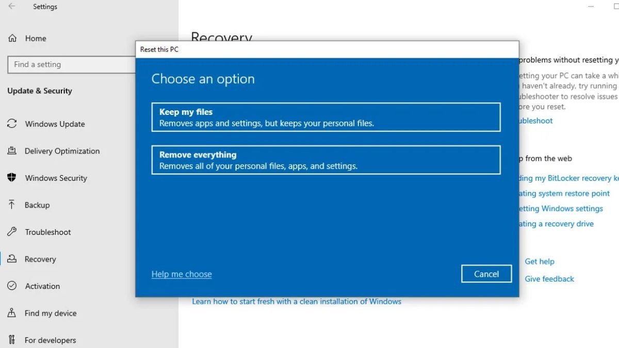Open the clean installation of Windows link
Image resolution: width=619 pixels, height=348 pixels.
(x=297, y=302)
